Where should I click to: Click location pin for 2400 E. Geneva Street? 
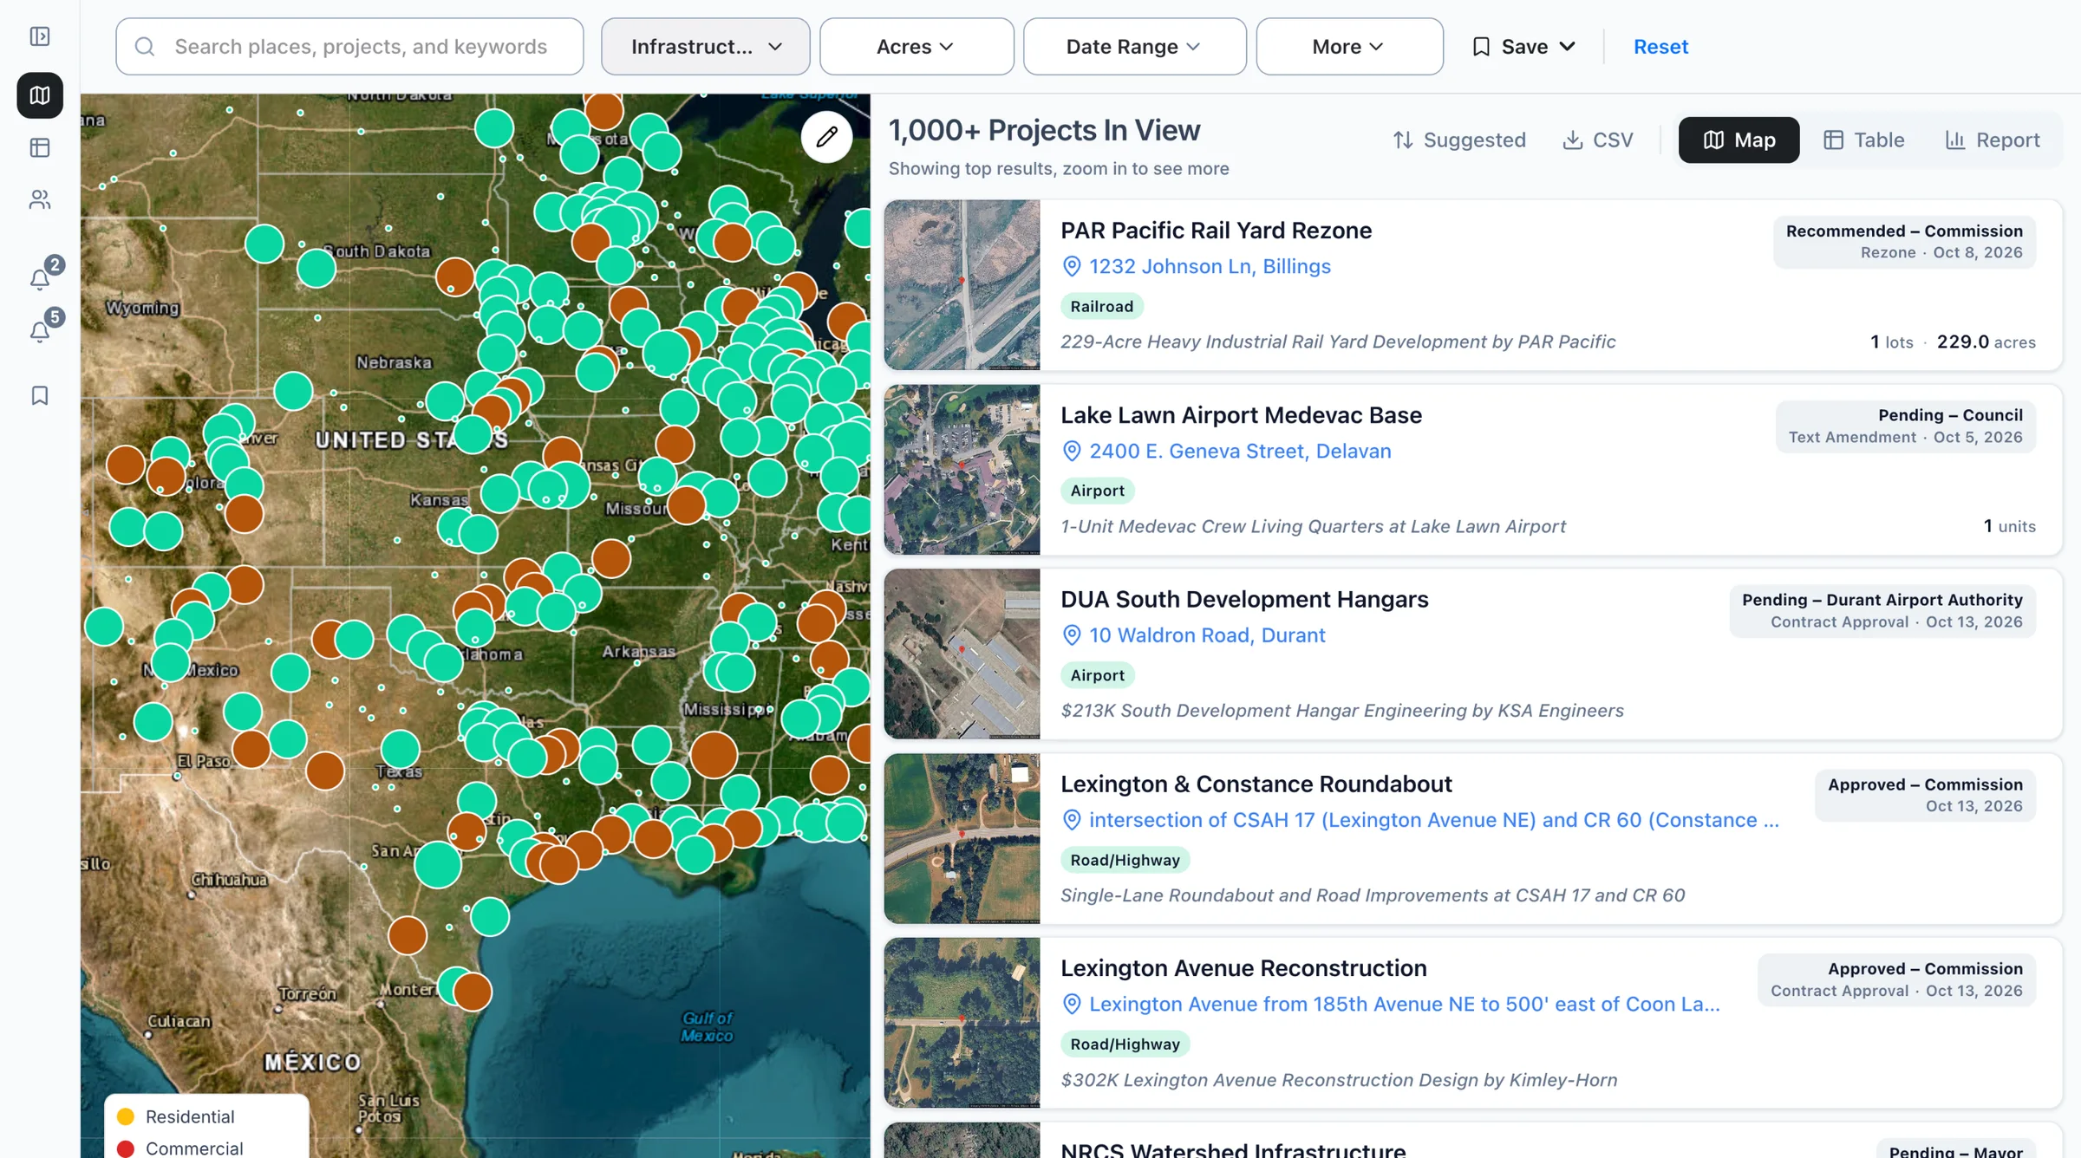coord(1072,452)
